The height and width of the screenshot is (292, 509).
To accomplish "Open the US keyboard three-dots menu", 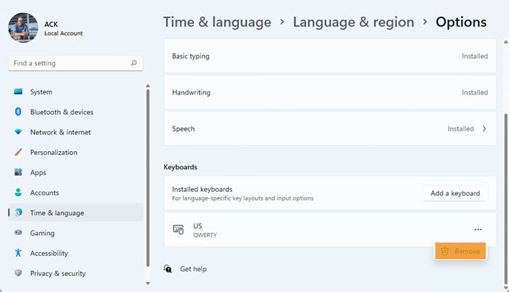I will click(478, 230).
